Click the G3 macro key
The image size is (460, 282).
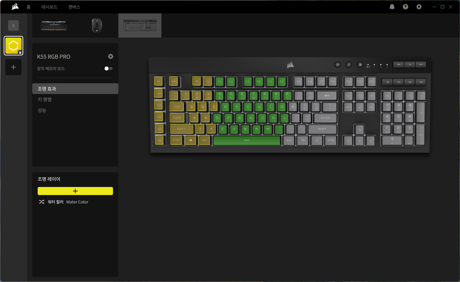coord(159,105)
